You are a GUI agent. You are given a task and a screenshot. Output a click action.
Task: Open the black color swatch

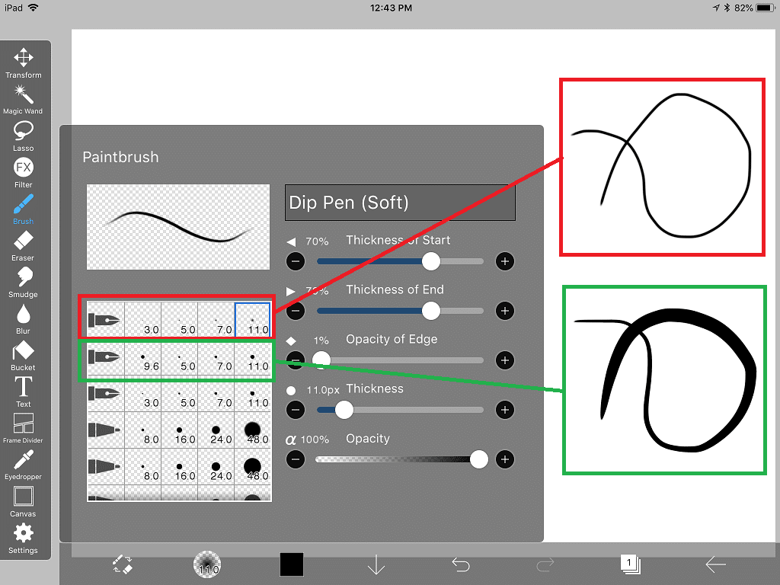tap(292, 564)
